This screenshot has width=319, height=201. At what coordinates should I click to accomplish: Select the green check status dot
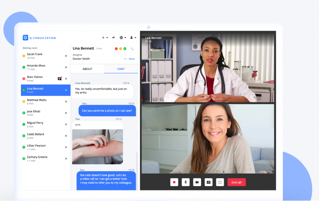pos(125,49)
